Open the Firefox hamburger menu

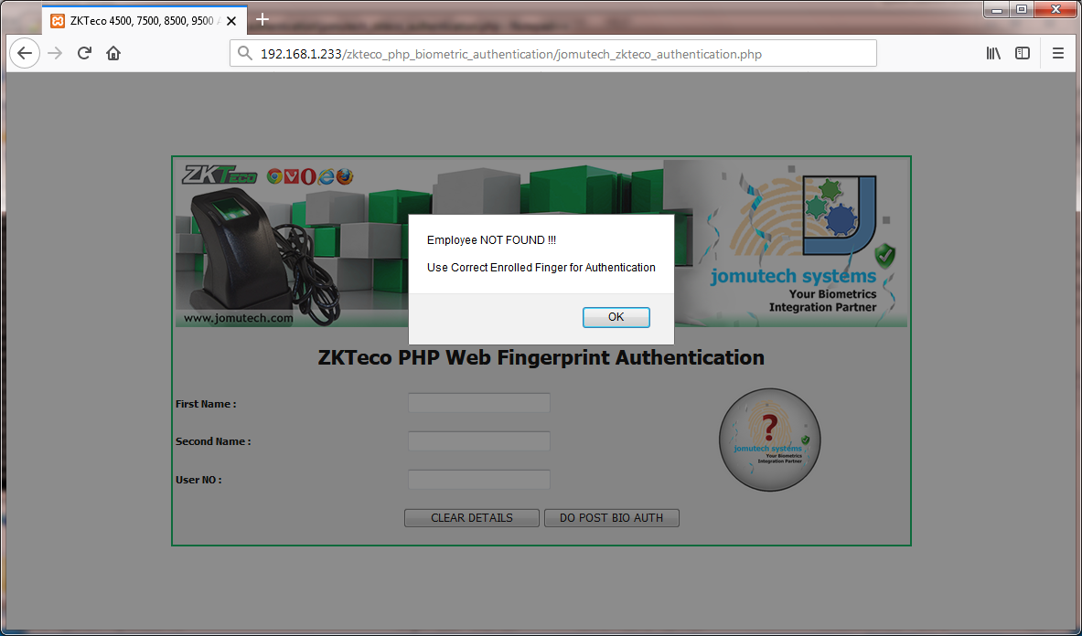click(x=1058, y=53)
